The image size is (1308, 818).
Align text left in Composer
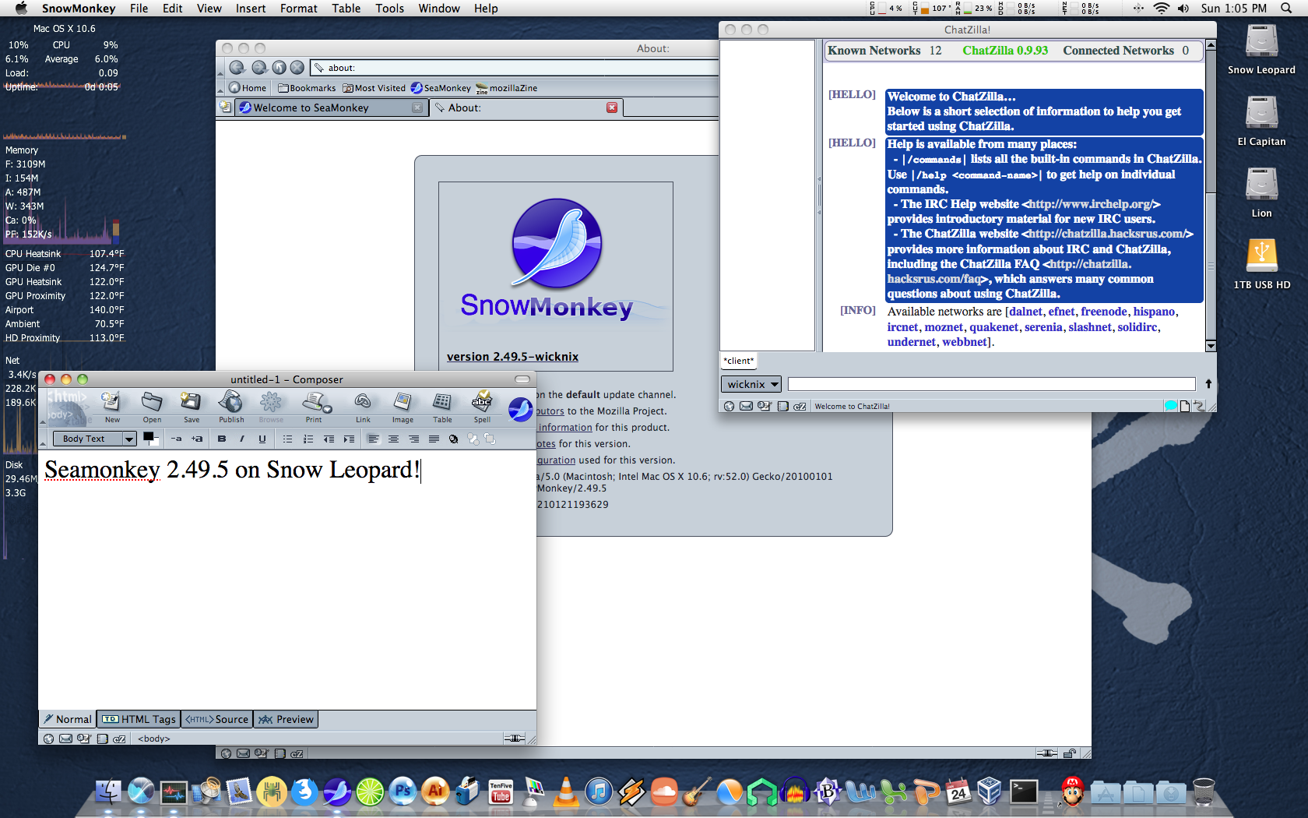373,439
